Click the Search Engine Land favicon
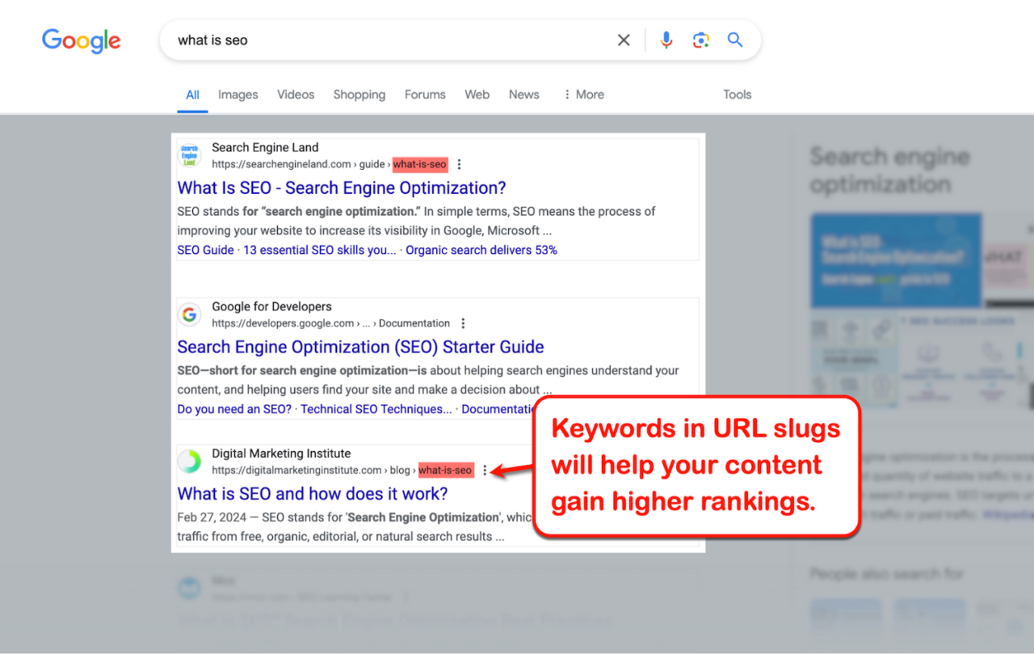Image resolution: width=1034 pixels, height=654 pixels. (189, 155)
